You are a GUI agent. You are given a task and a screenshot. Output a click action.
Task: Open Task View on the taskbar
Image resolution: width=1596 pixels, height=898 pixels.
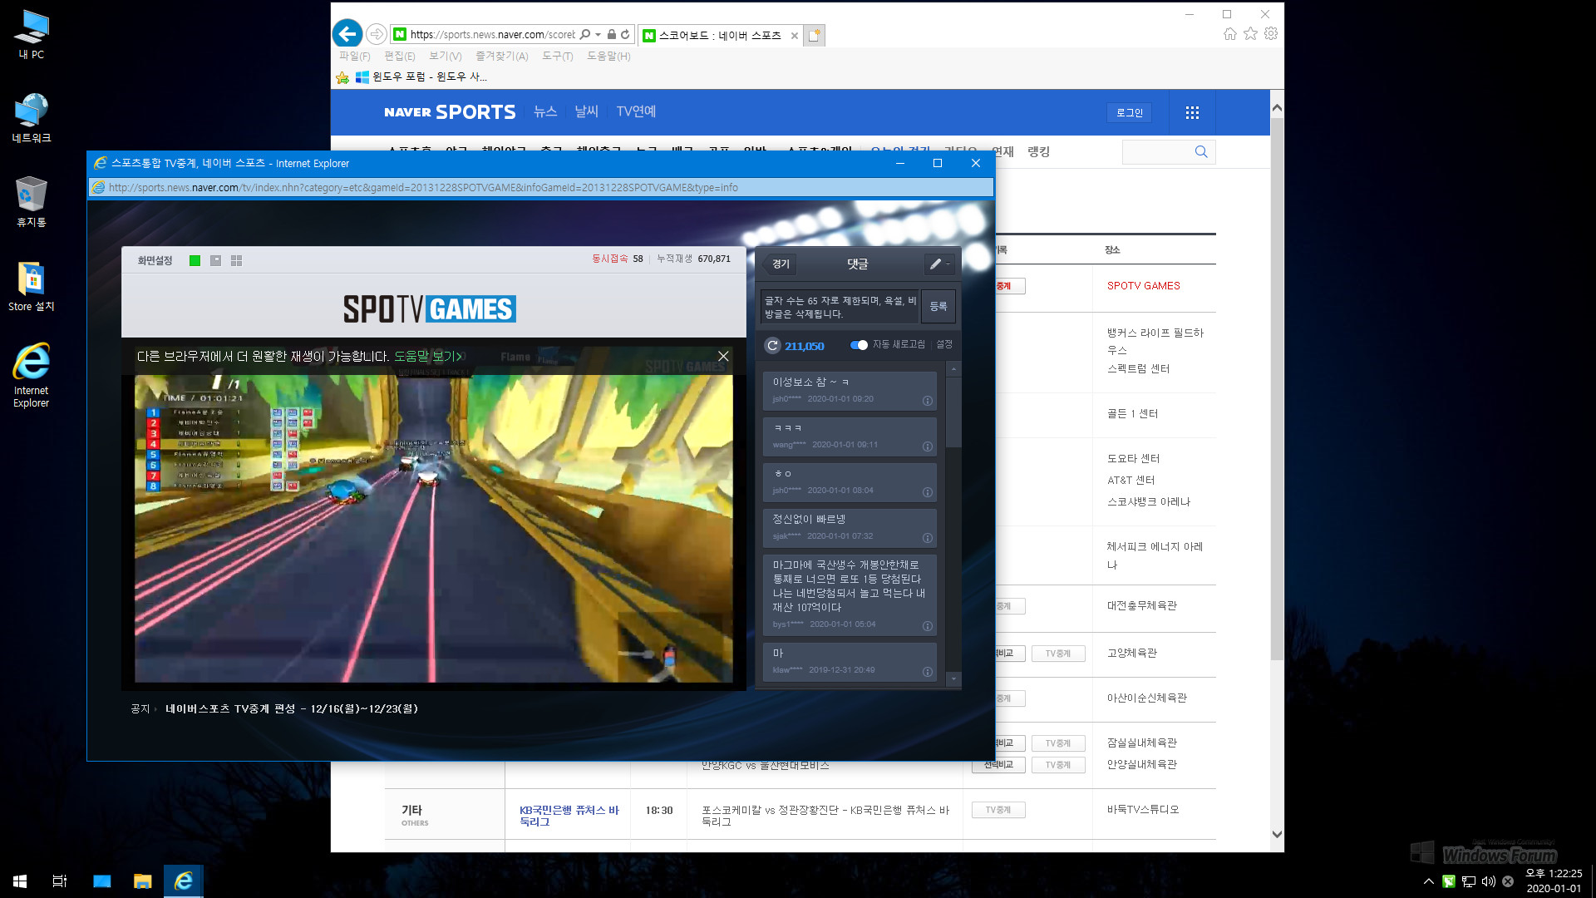pos(60,881)
